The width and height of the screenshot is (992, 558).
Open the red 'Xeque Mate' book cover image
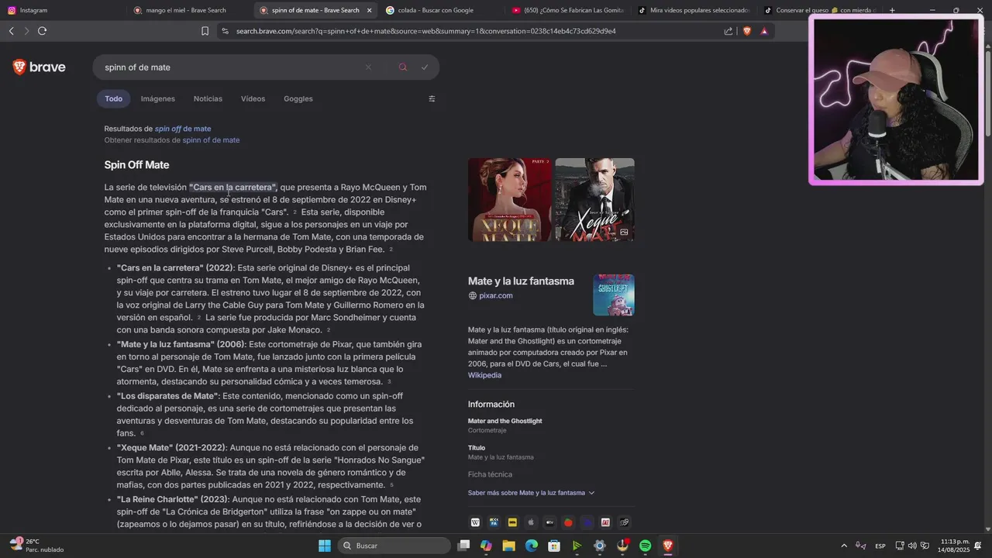coord(509,200)
